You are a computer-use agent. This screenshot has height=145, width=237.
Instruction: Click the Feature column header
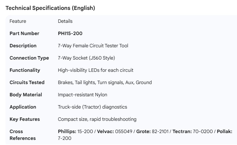click(x=18, y=21)
